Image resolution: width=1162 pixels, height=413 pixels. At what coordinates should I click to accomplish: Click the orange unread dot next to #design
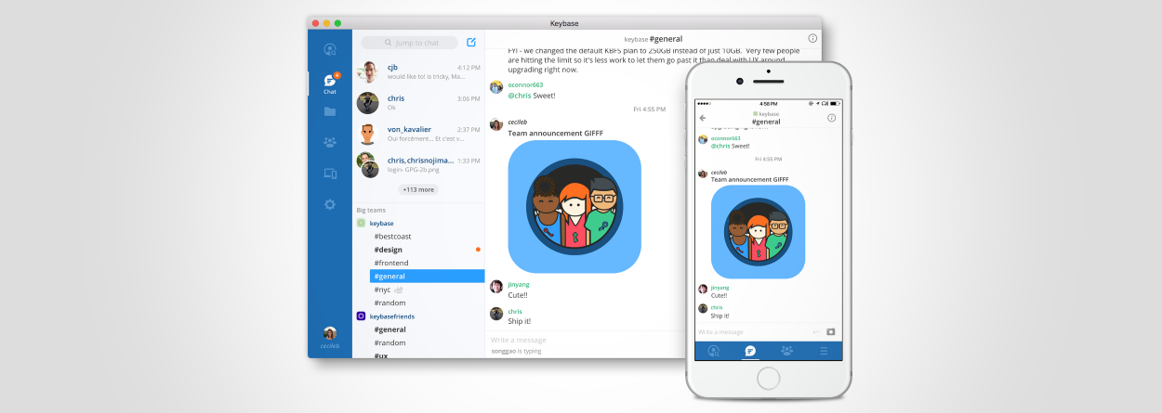coord(478,250)
